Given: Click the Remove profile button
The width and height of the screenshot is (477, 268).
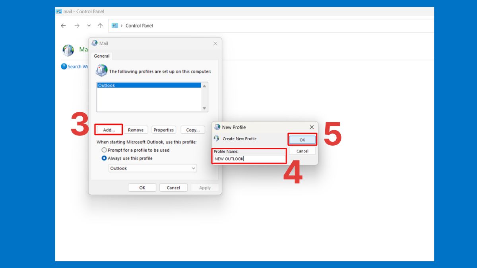Looking at the screenshot, I should [x=136, y=130].
